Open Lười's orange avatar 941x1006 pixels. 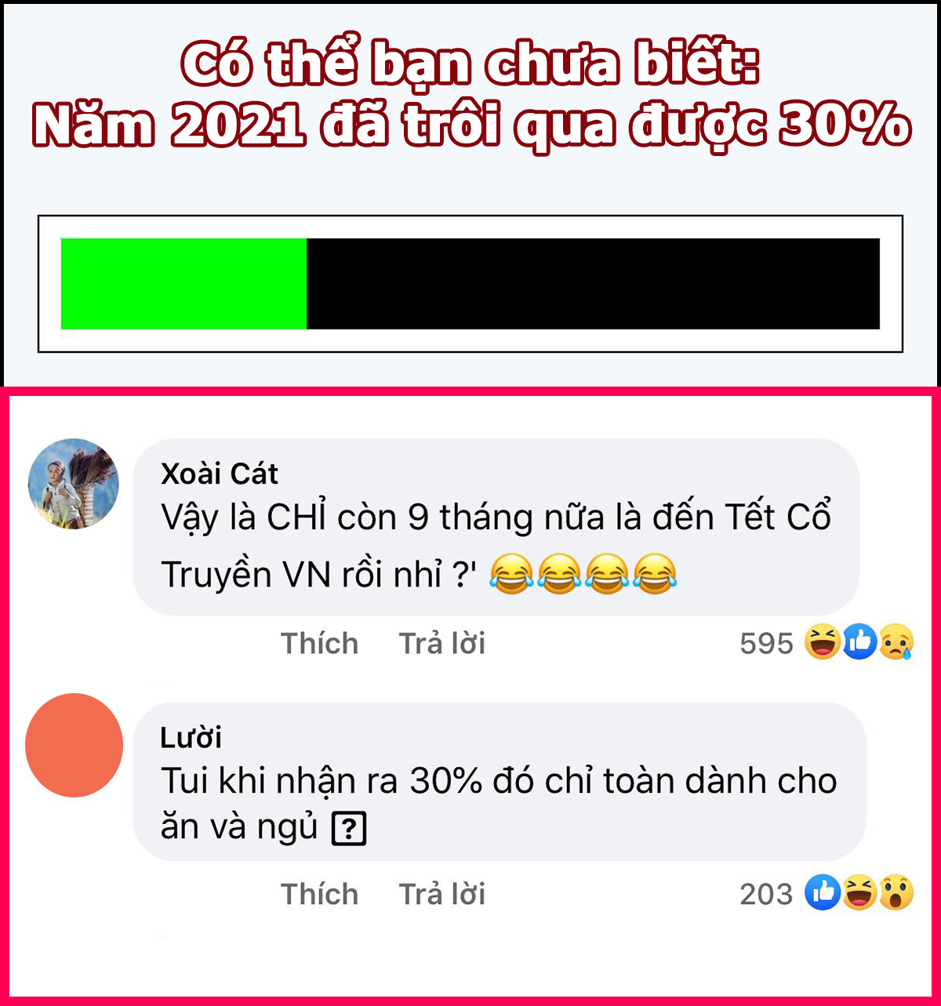[74, 745]
